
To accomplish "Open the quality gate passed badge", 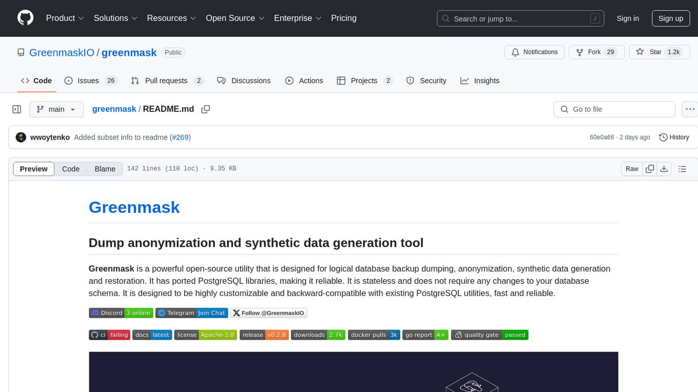I will [490, 335].
